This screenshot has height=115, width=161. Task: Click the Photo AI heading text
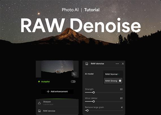(x=70, y=10)
